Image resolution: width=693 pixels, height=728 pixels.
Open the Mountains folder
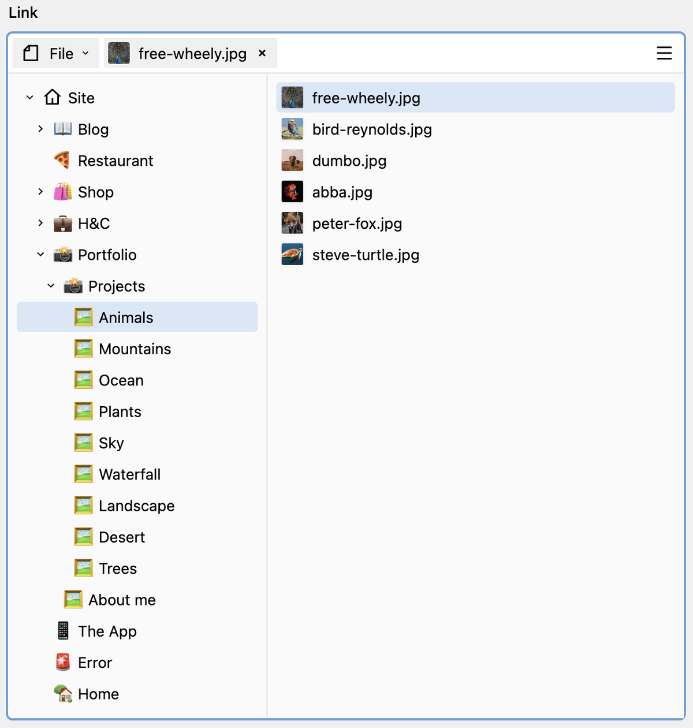(137, 349)
